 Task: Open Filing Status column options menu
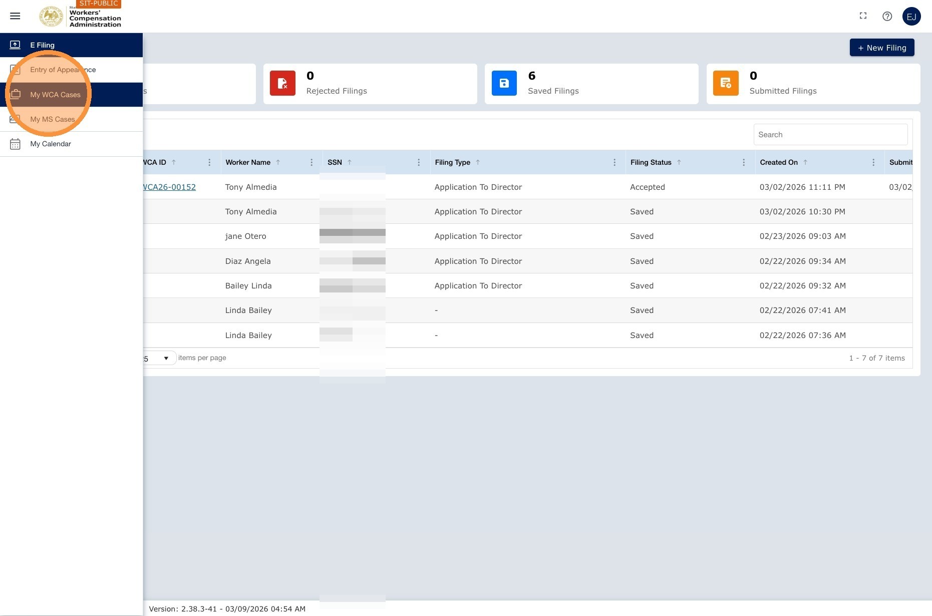click(744, 162)
